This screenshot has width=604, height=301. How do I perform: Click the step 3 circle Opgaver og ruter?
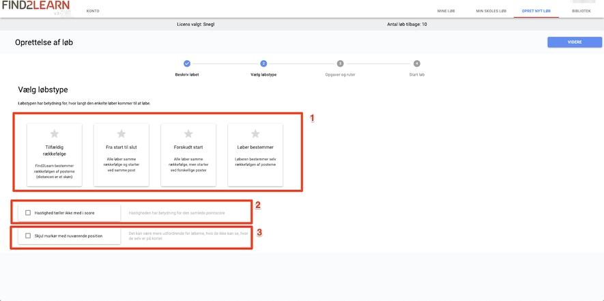click(340, 63)
